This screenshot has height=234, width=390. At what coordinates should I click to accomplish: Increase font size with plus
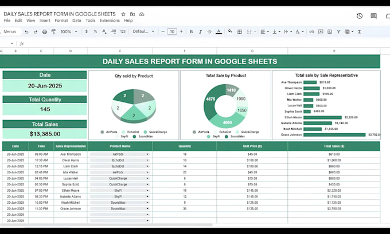(181, 31)
